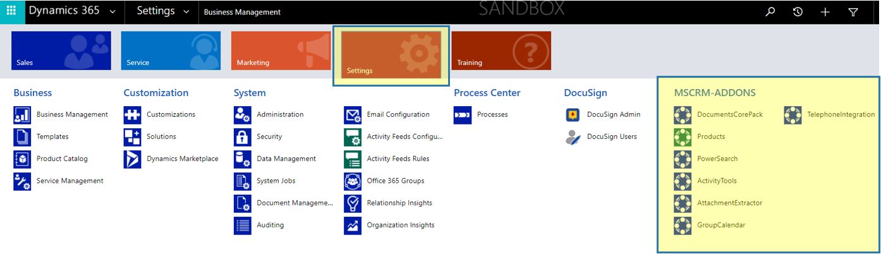The image size is (881, 254).
Task: Open the Processes link
Action: pos(492,115)
